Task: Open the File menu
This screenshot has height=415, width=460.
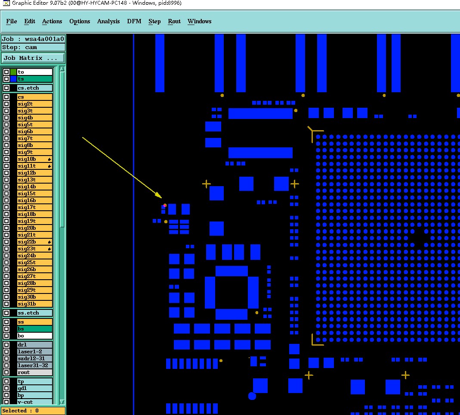Action: tap(12, 22)
